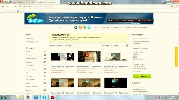Open the Mozilla Firefox link

[x=138, y=52]
